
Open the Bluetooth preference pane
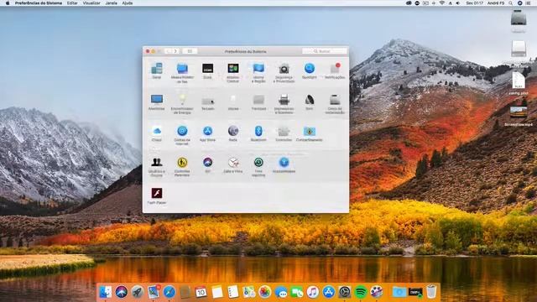258,133
